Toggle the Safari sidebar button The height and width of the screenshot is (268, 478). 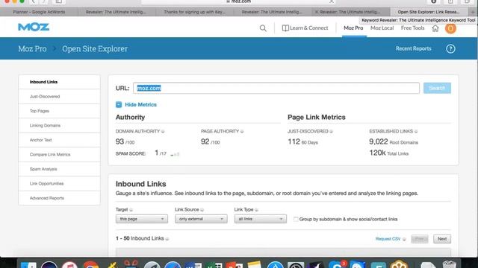pyautogui.click(x=59, y=1)
